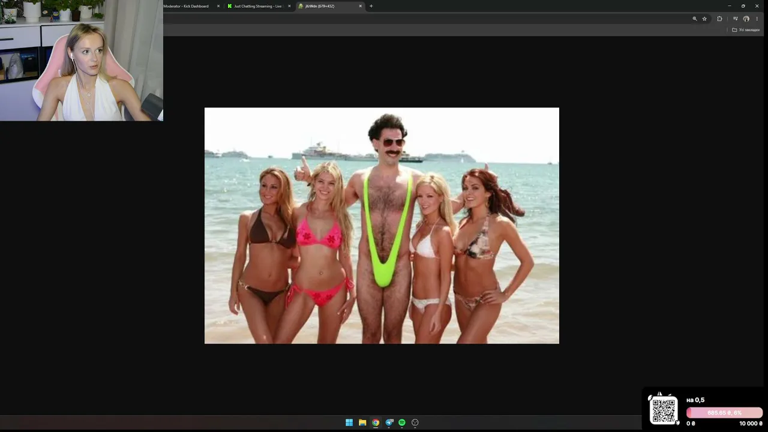Open Telegram from the taskbar
Image resolution: width=768 pixels, height=432 pixels.
[x=389, y=422]
